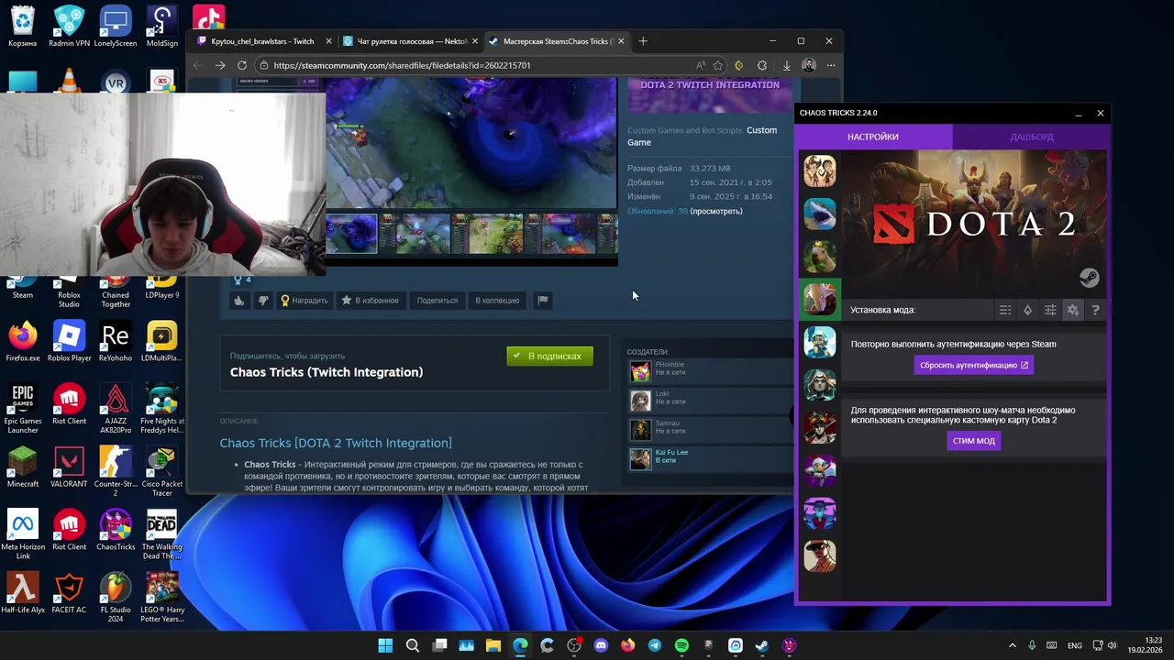
Task: Select the highlighted Dota 2 hero icon in sidebar
Action: [x=819, y=299]
